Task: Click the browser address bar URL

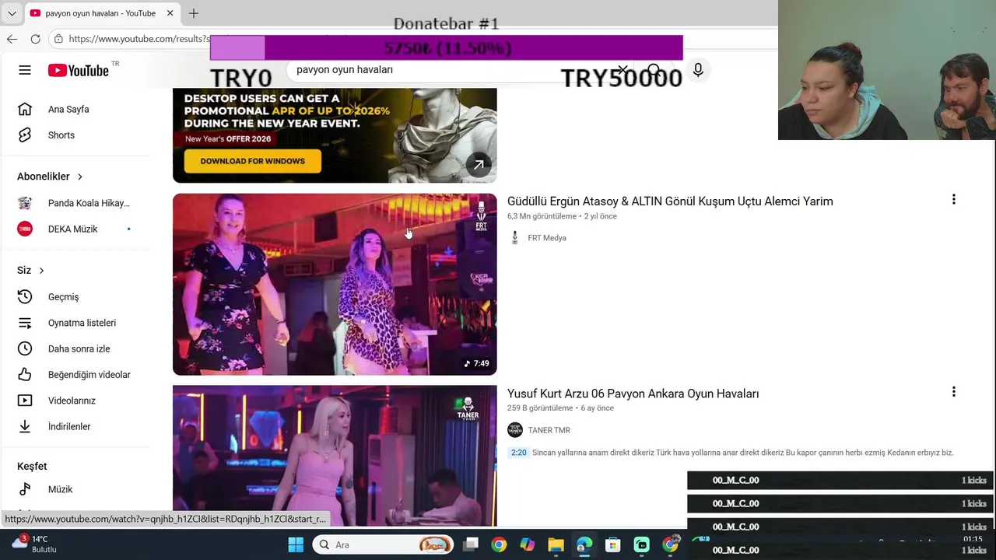Action: coord(139,39)
